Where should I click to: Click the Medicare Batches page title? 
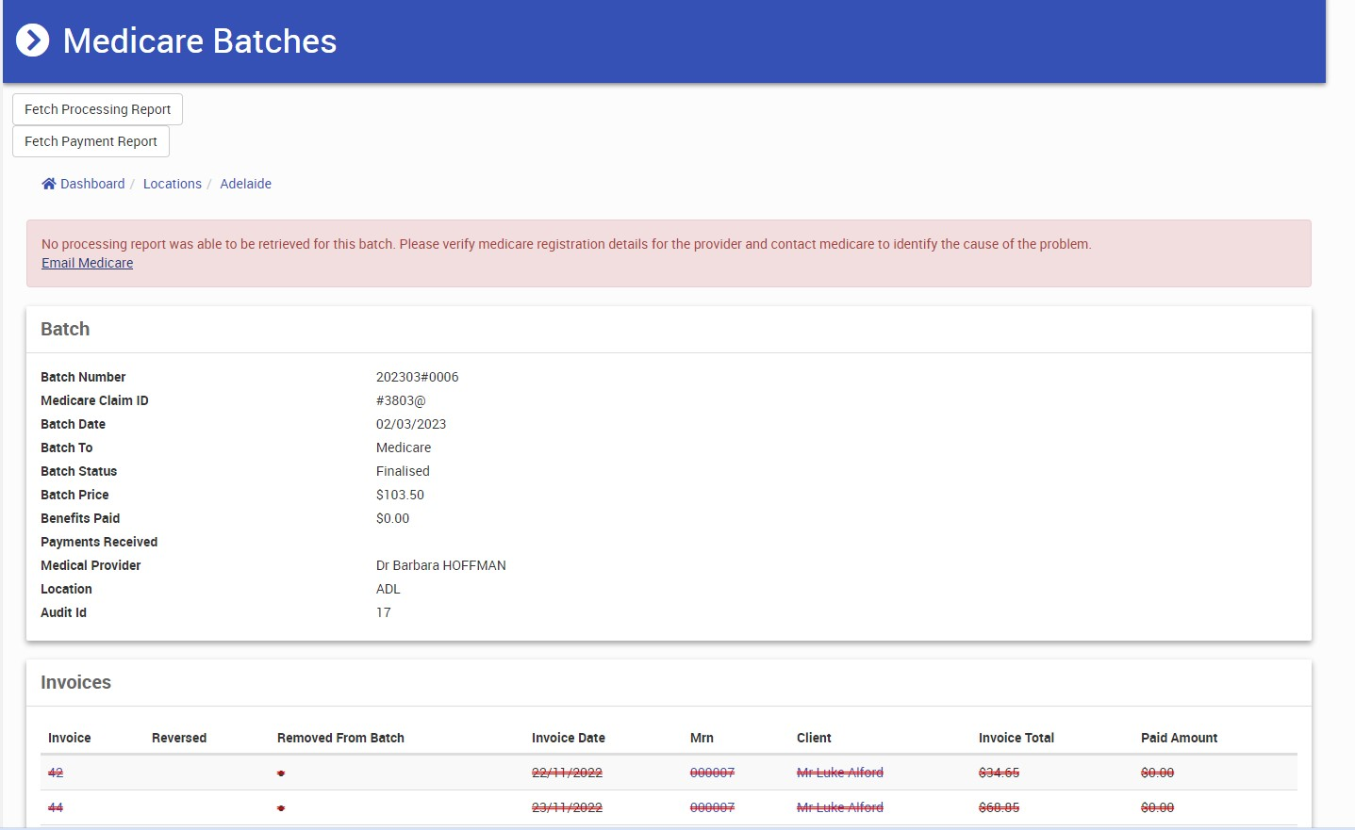tap(200, 41)
